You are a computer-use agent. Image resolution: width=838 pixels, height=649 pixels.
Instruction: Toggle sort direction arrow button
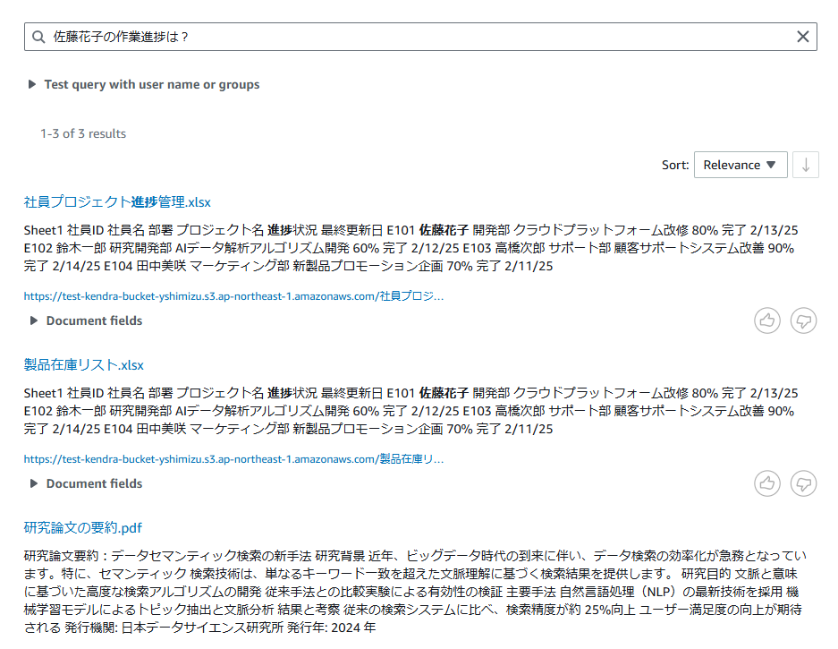(x=806, y=165)
